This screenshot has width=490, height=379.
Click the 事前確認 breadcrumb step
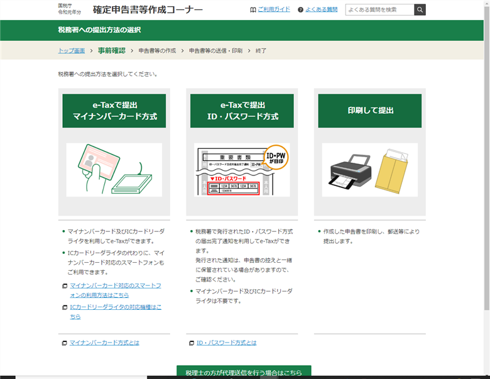click(112, 50)
